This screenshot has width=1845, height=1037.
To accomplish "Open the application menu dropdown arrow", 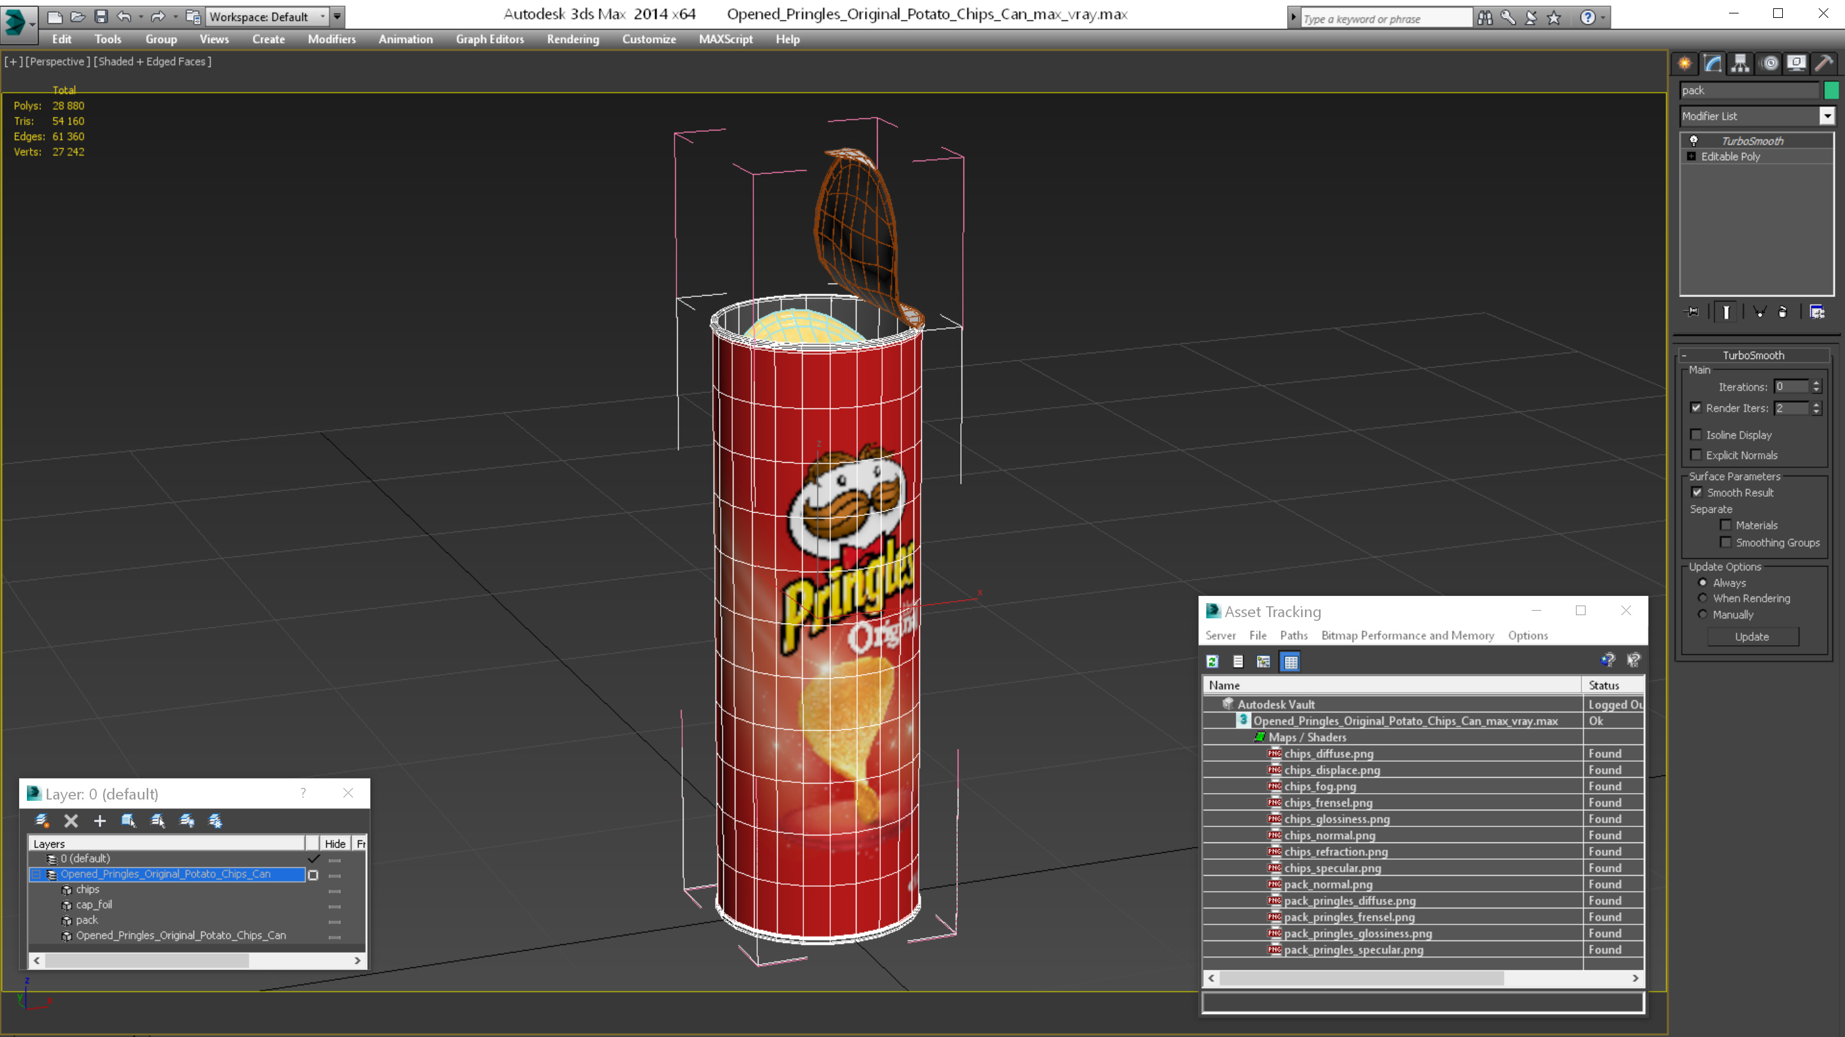I will [32, 24].
